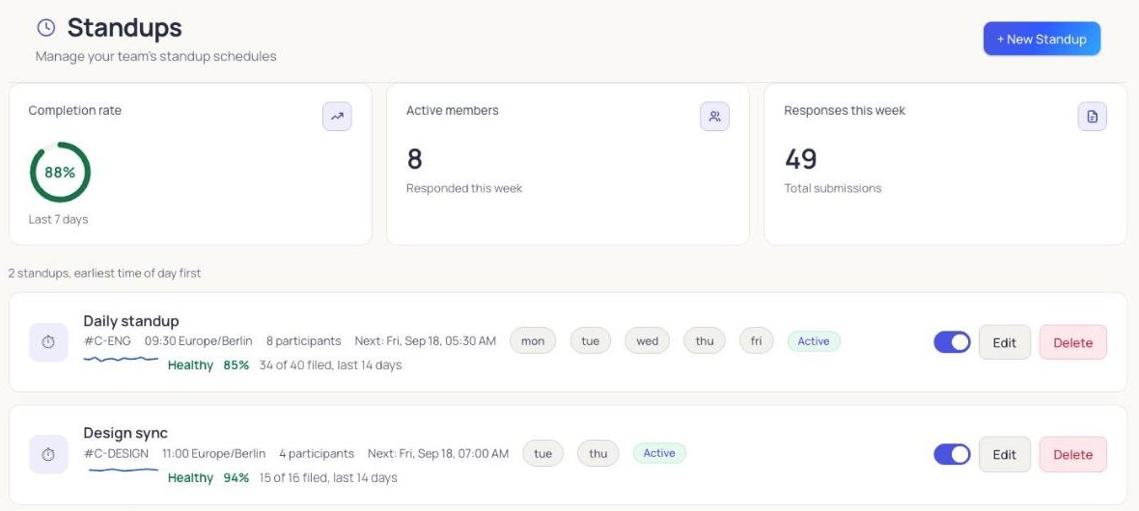Click Next: Fri, Sep 18, 05:30 AM text

pos(426,341)
